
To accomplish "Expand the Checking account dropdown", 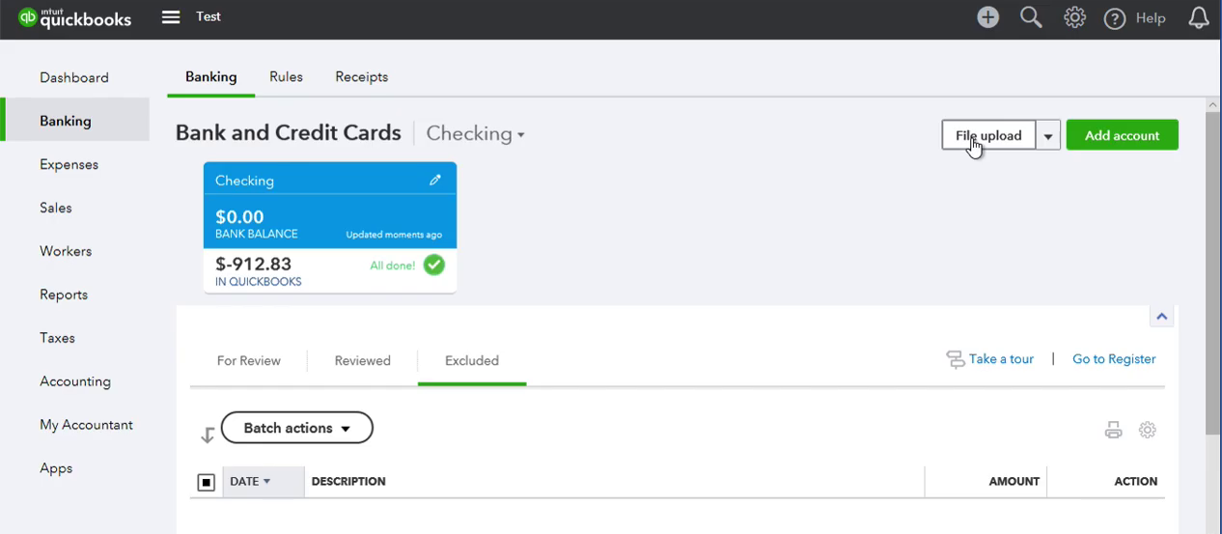I will (475, 134).
